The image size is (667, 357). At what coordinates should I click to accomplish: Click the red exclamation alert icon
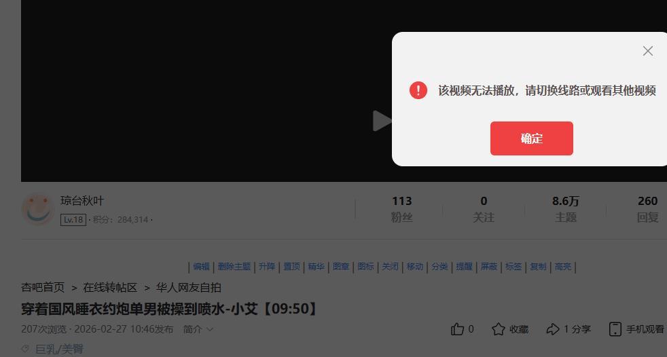click(418, 90)
